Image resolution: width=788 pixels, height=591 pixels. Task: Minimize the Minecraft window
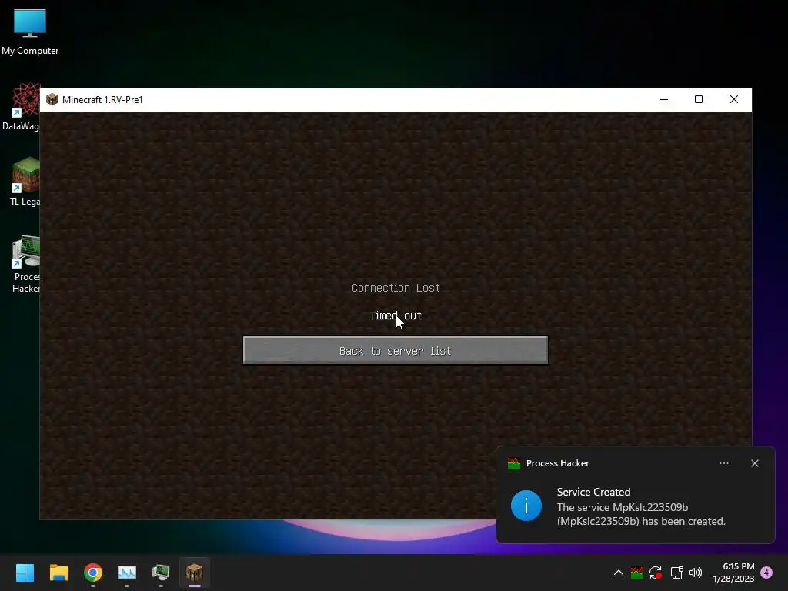[x=664, y=99]
